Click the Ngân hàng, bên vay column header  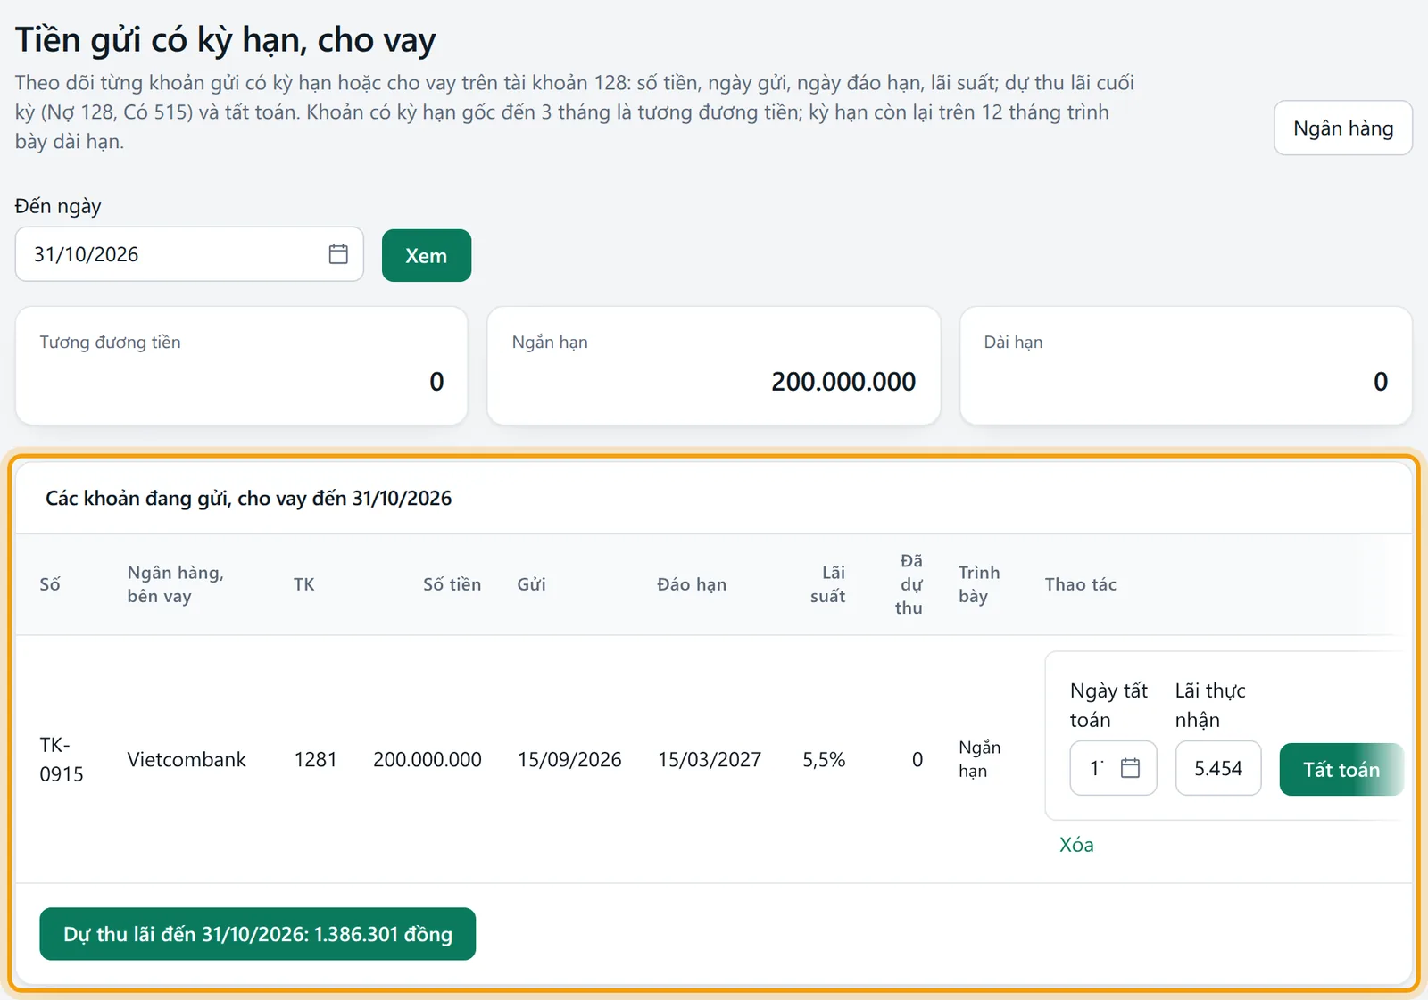(x=176, y=584)
